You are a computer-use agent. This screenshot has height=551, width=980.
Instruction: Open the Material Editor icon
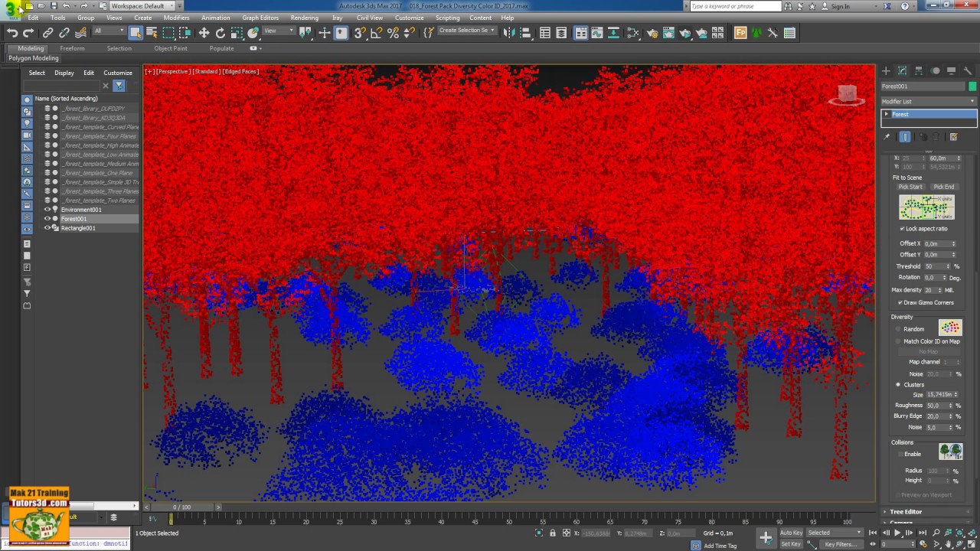point(632,33)
